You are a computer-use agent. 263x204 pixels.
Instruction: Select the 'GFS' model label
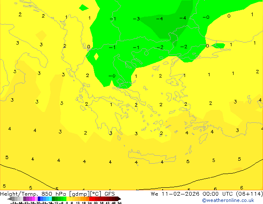(x=110, y=194)
